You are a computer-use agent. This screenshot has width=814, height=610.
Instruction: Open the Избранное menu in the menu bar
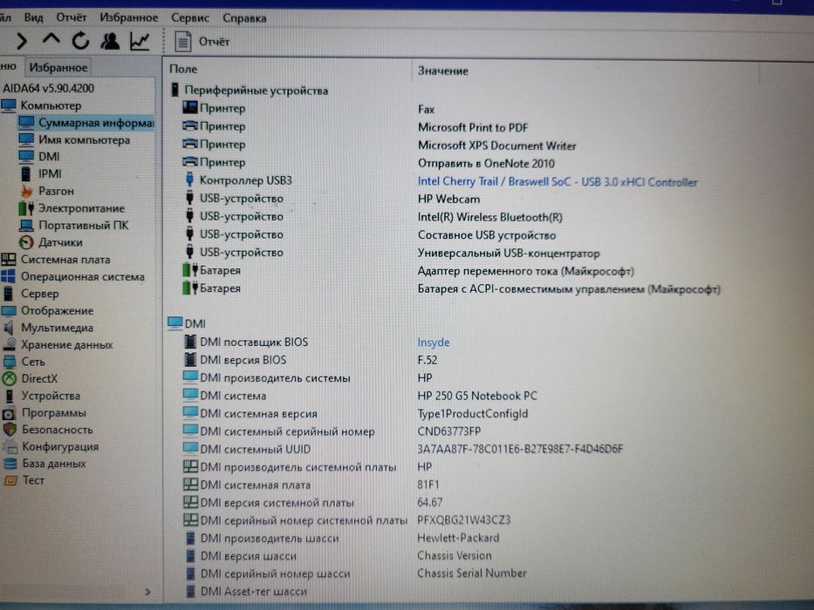click(x=129, y=17)
